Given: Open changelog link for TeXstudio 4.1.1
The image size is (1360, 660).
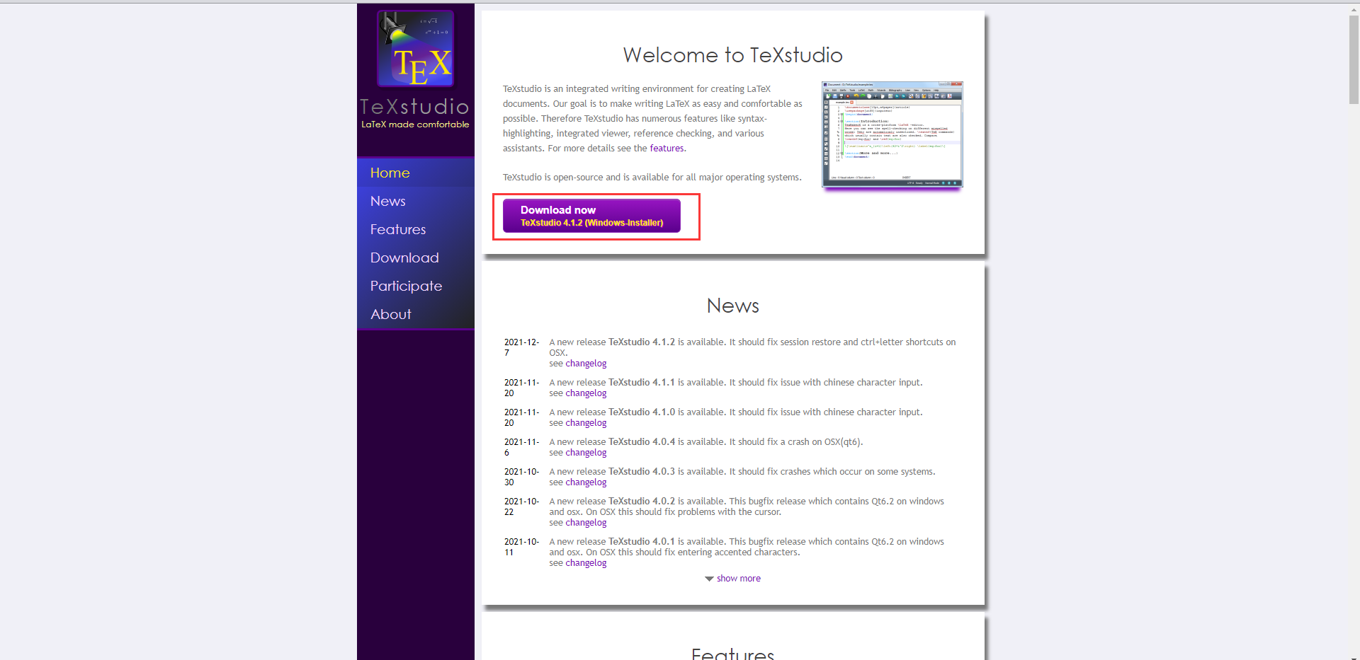Looking at the screenshot, I should 586,393.
